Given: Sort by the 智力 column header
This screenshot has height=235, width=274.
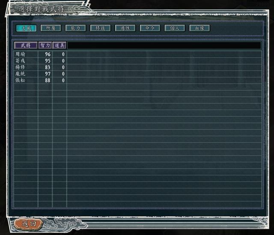Looking at the screenshot, I should pyautogui.click(x=45, y=45).
